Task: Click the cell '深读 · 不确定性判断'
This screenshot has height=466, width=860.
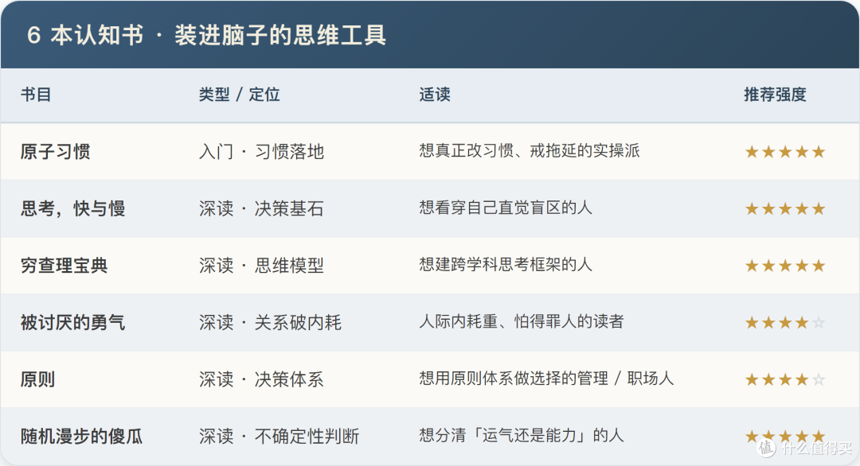Action: [279, 437]
